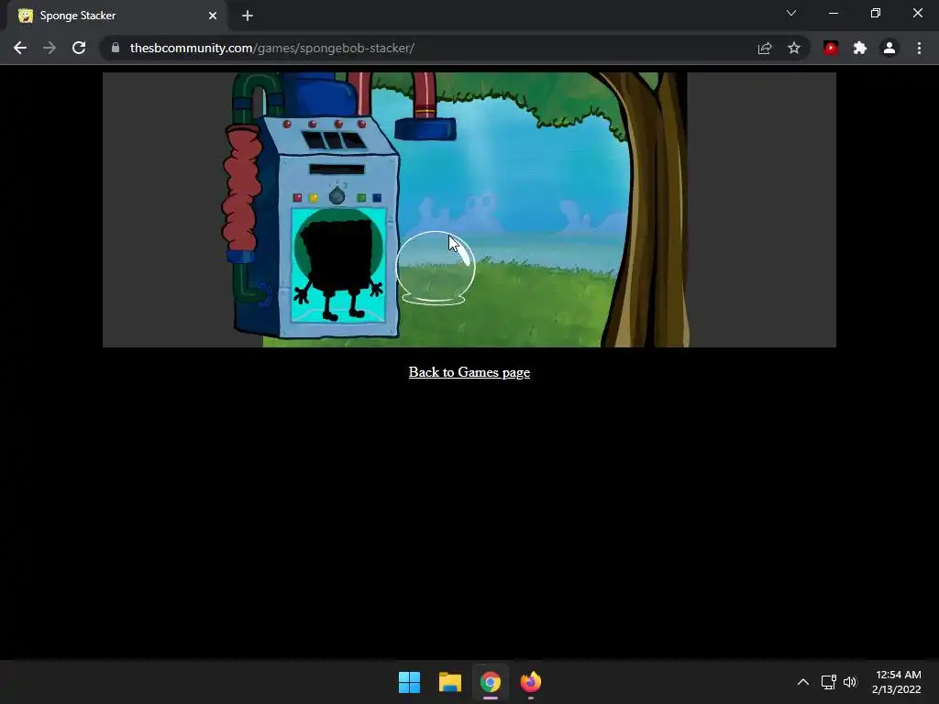Open the Chrome profile menu
The image size is (939, 704).
click(889, 48)
